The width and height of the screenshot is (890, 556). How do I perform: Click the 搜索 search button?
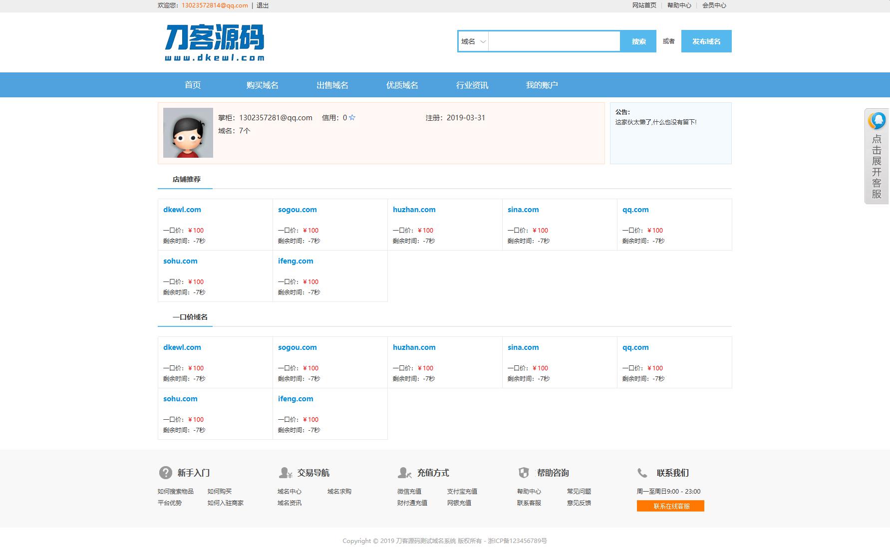pyautogui.click(x=638, y=41)
